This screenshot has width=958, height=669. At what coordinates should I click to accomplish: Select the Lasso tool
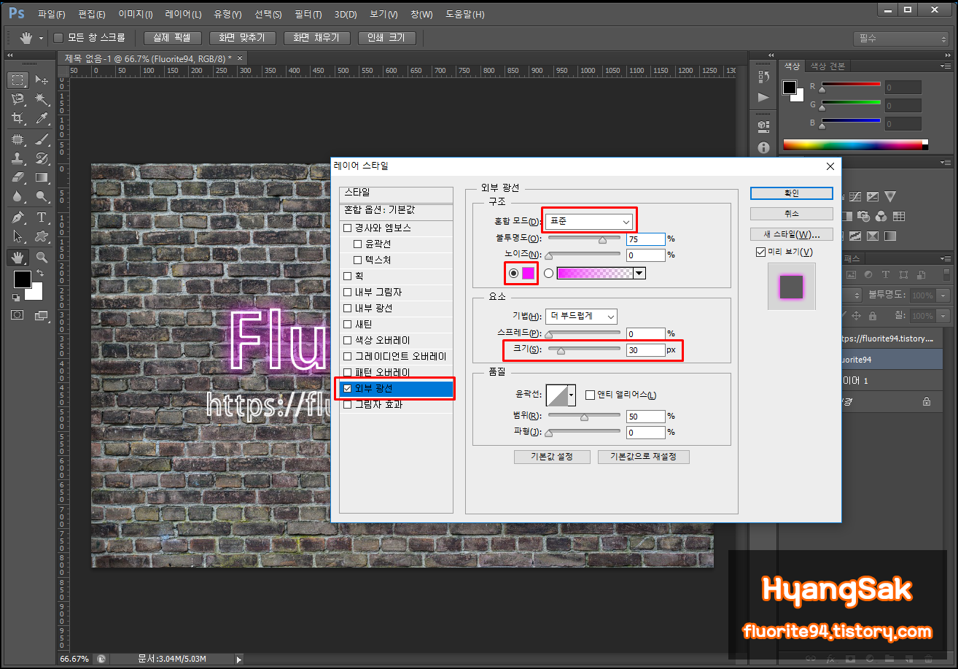(x=18, y=98)
